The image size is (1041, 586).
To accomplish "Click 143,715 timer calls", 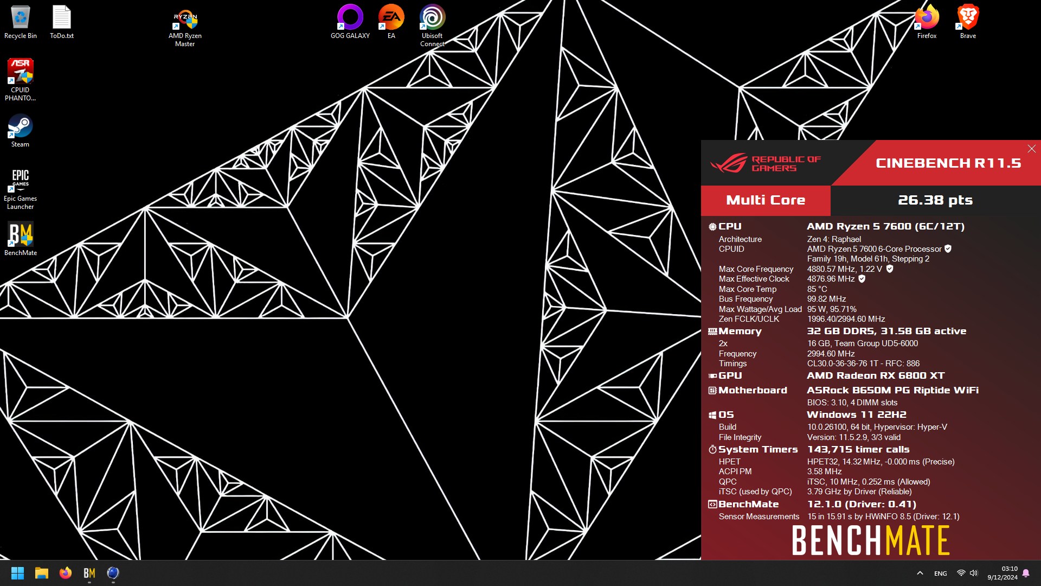I will pyautogui.click(x=858, y=449).
